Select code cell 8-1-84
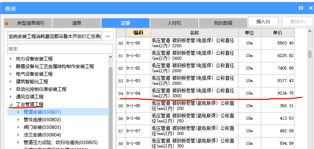Viewport: 314px width, 149px height. tap(138, 94)
